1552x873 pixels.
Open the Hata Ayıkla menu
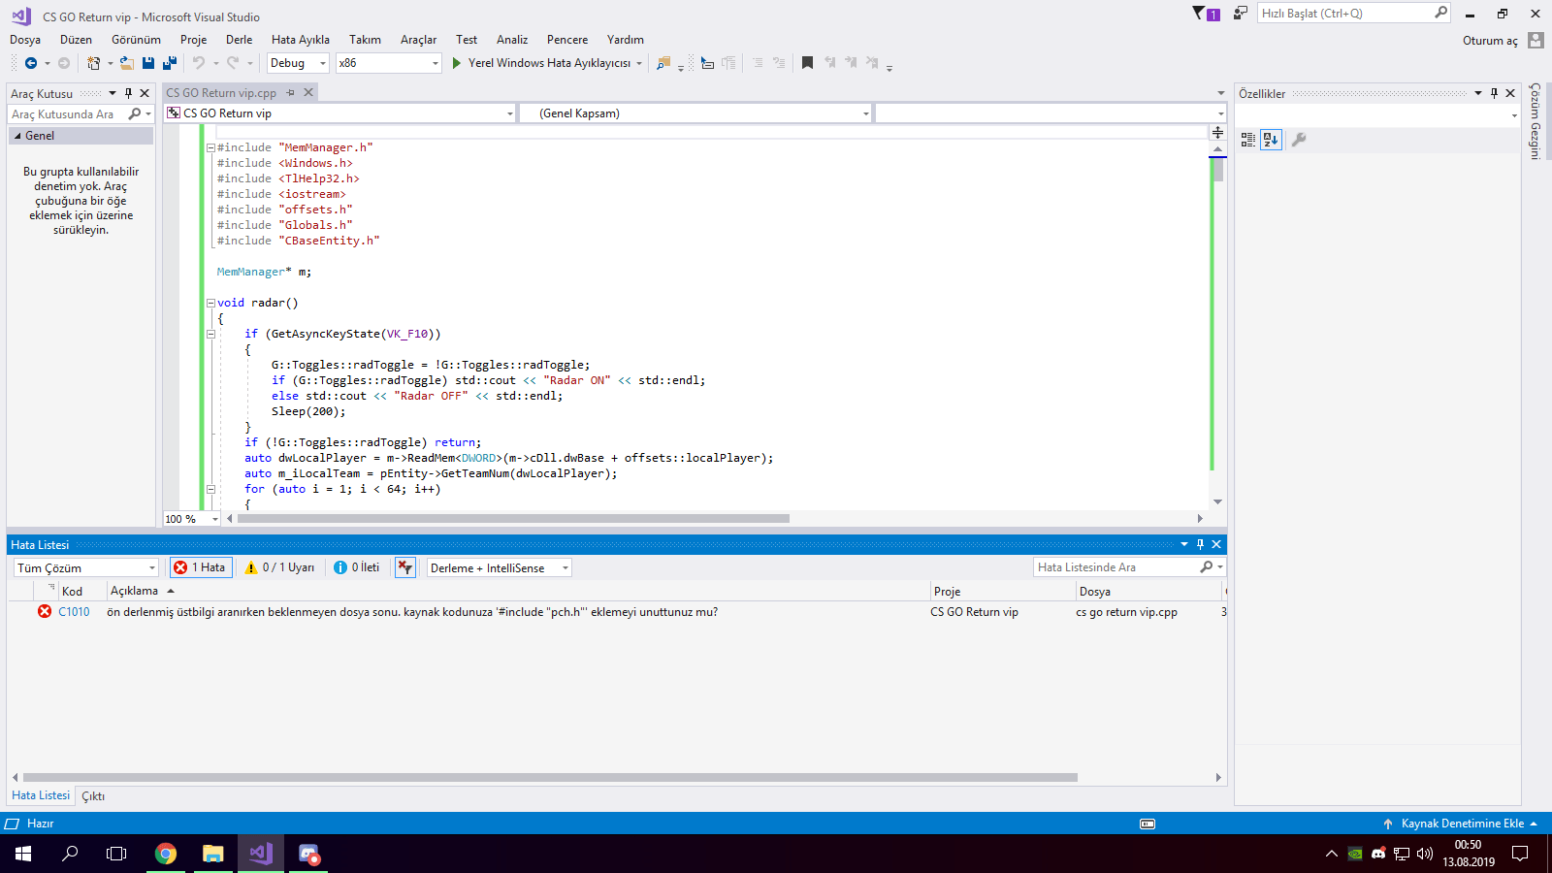[301, 40]
